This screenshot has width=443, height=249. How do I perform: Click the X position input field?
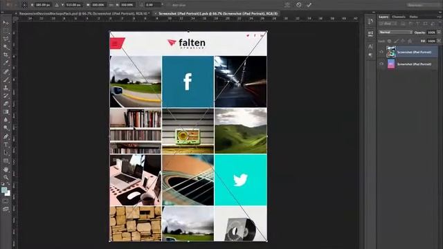(x=43, y=5)
